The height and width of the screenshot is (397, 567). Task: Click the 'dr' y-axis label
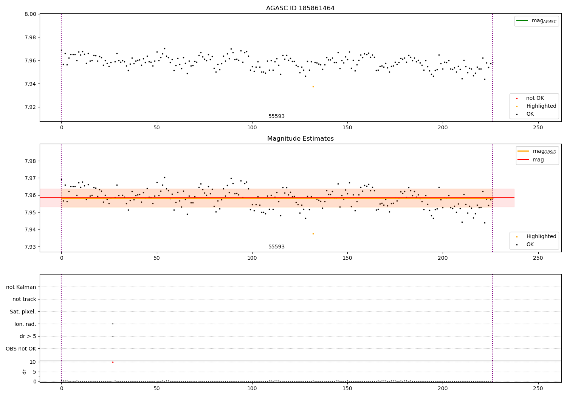(25, 372)
